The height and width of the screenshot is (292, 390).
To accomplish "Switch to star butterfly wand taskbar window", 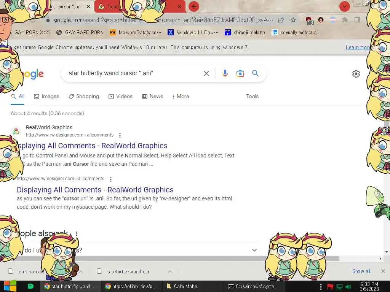I will [70, 286].
